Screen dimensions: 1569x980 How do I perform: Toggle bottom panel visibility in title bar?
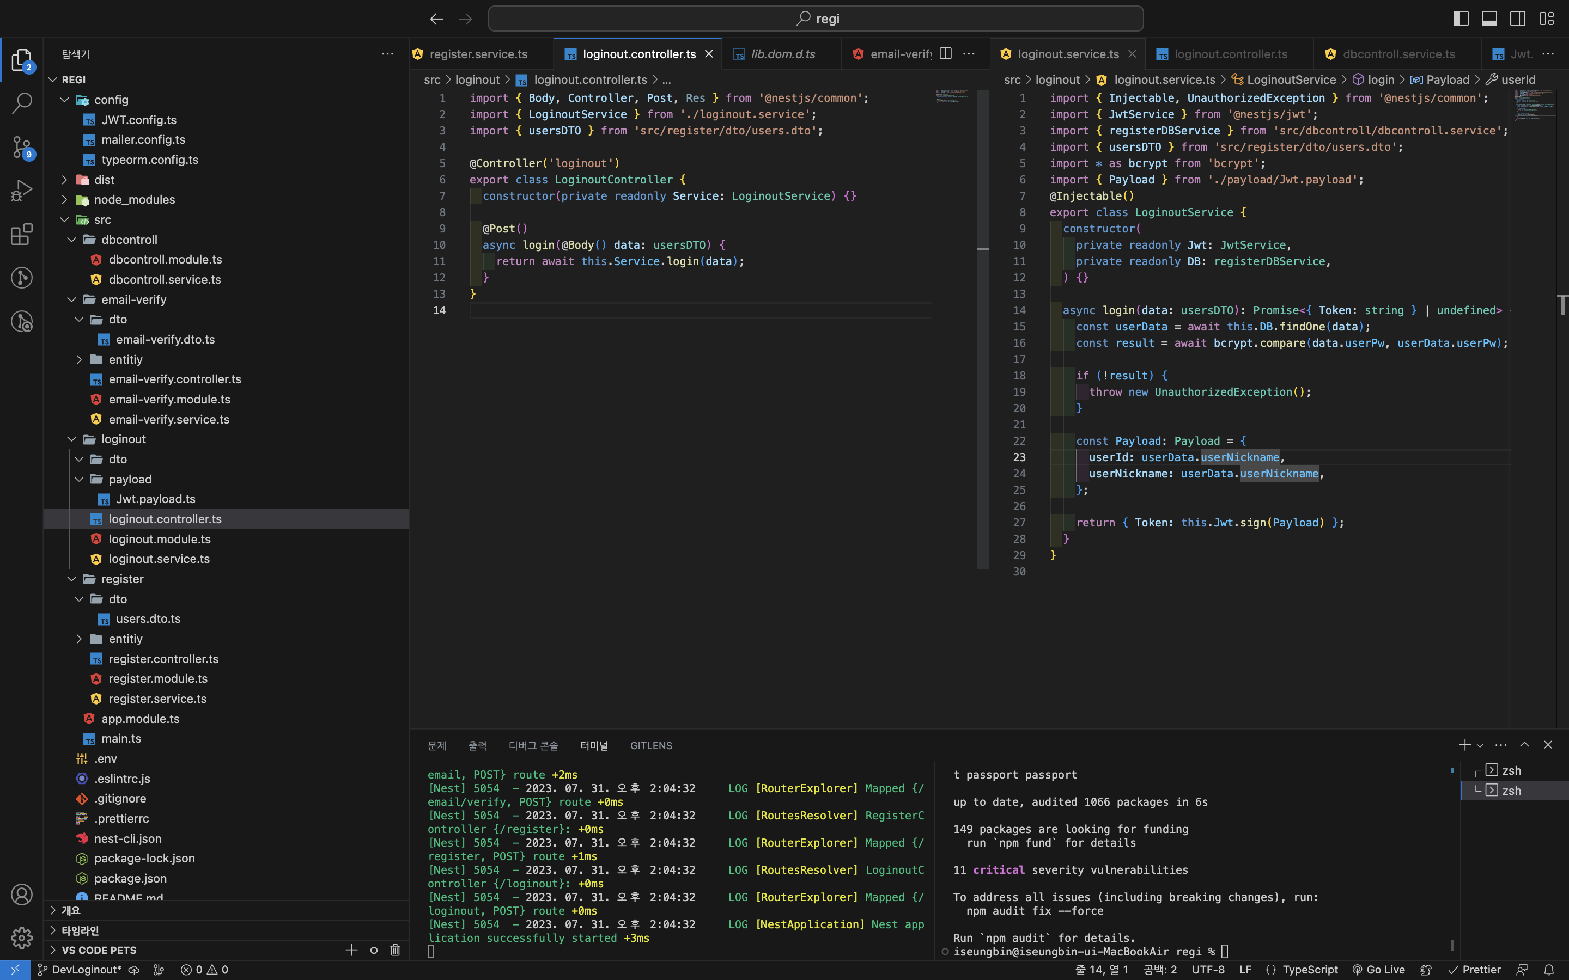click(1489, 18)
